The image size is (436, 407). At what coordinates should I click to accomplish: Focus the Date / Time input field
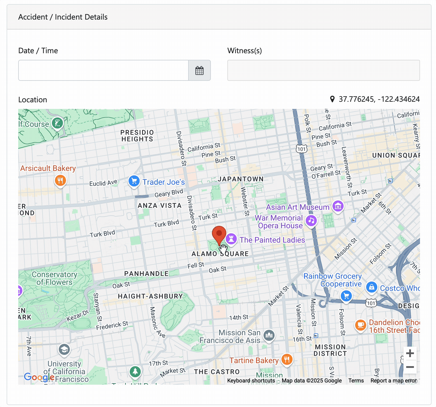[103, 71]
